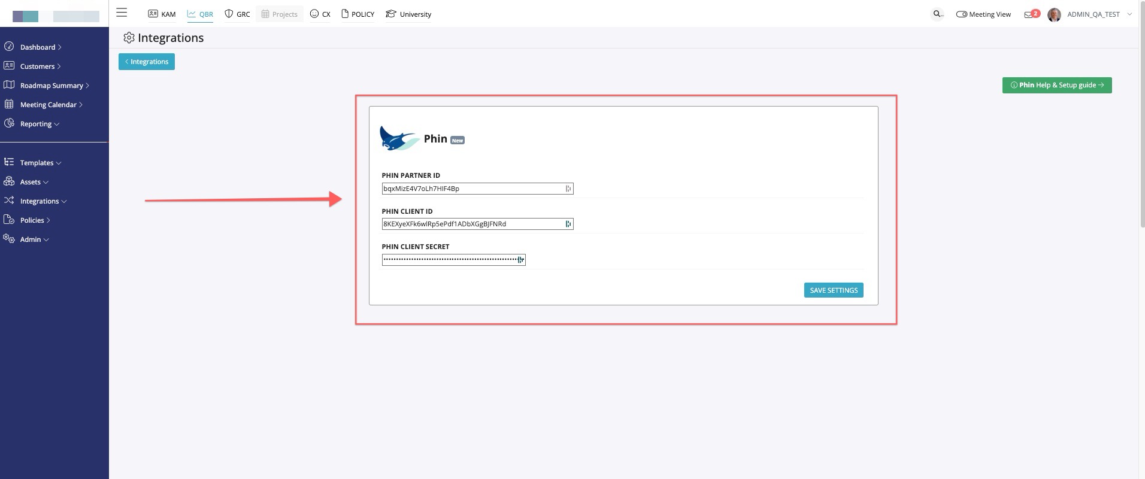Click the Roadmap Summary map icon

(9, 84)
